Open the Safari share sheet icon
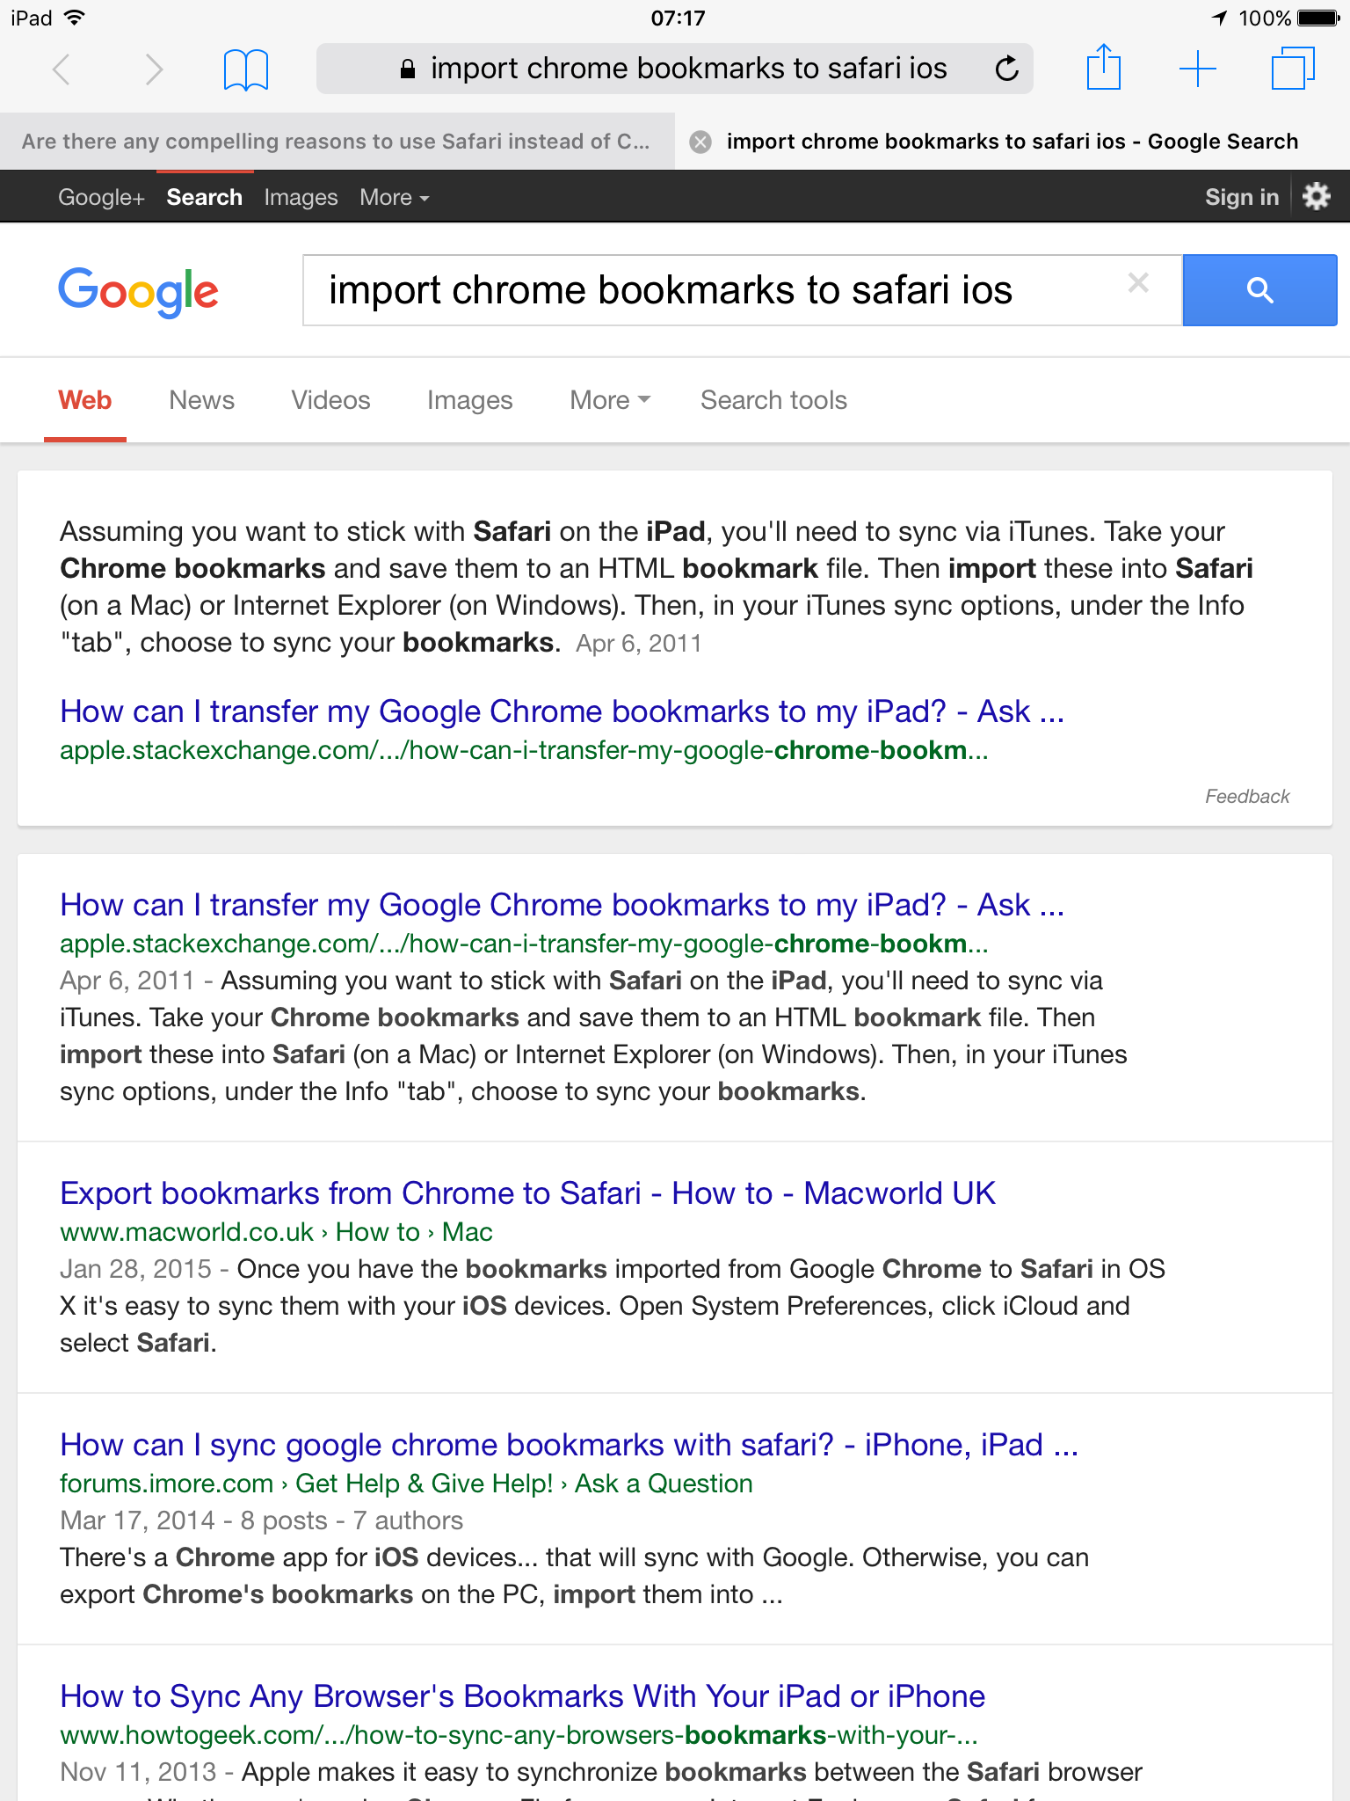 [1104, 67]
